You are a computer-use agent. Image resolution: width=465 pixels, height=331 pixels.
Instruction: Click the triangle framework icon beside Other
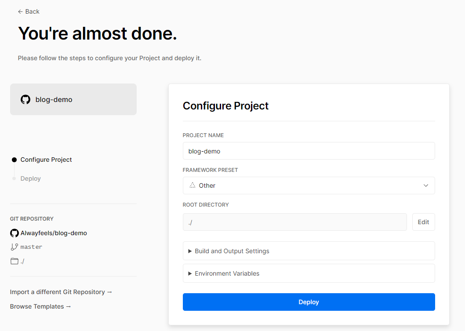click(x=192, y=186)
